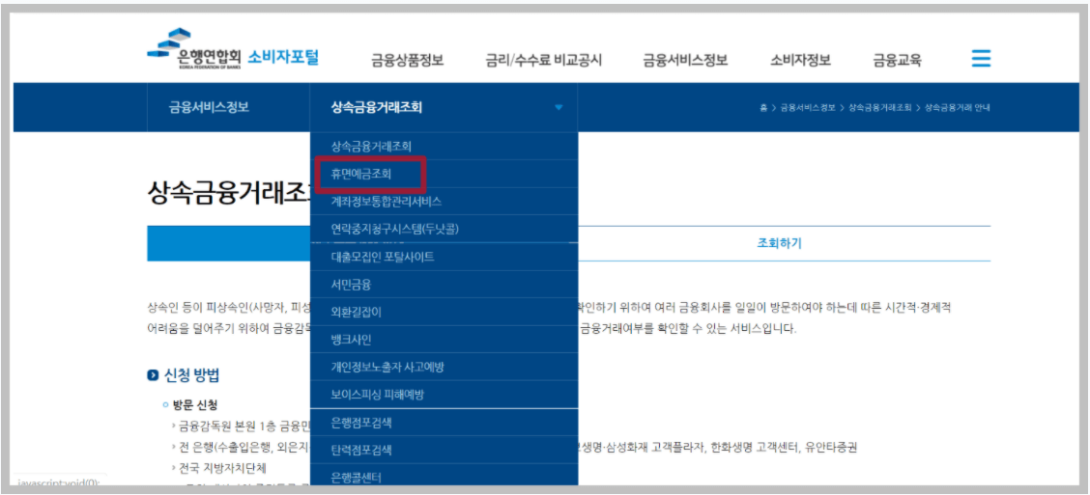Select 은행콜센터 menu entry
This screenshot has height=495, width=1090.
(444, 475)
